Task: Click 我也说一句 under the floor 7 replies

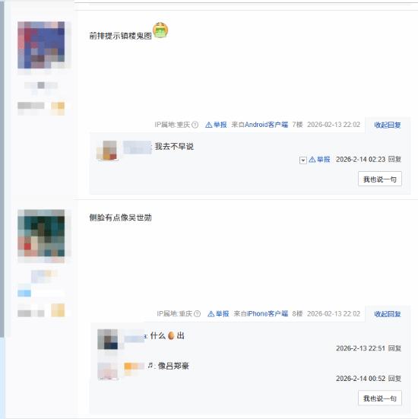Action: click(x=380, y=179)
